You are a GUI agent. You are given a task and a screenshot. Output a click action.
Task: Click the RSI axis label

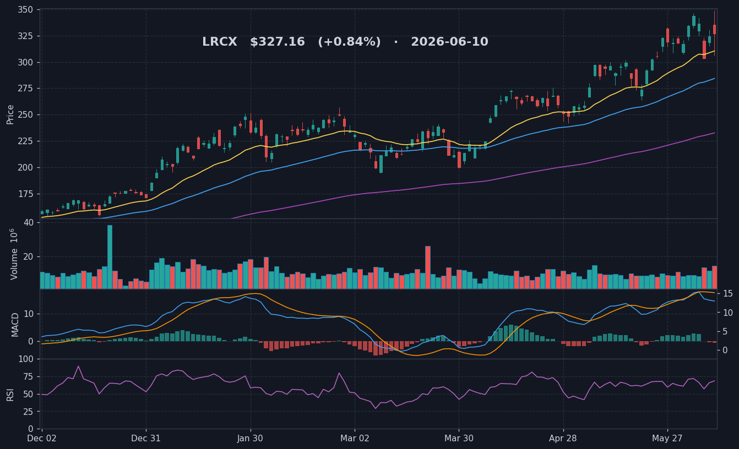[x=10, y=394]
